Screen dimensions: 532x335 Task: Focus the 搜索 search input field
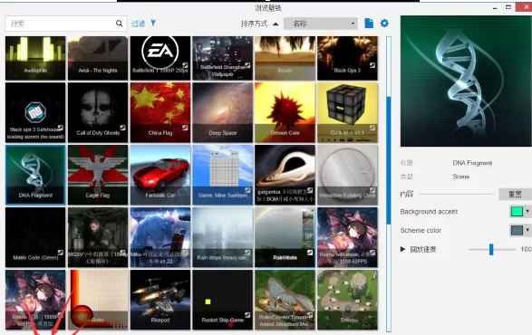tap(61, 24)
